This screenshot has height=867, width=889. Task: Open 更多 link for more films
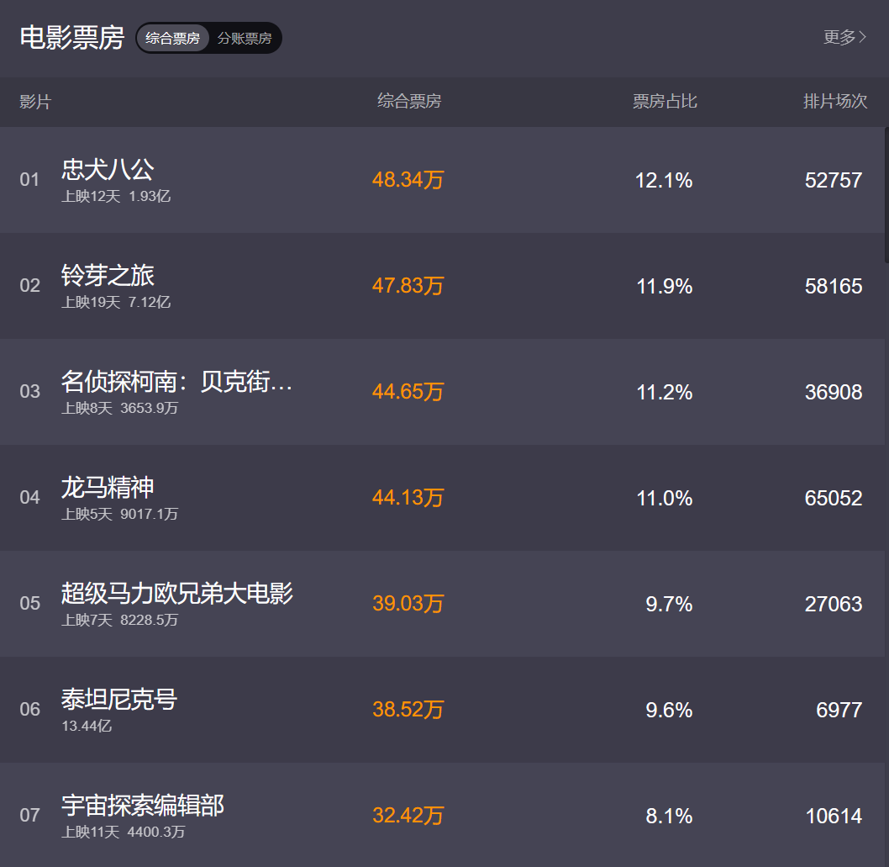tap(839, 37)
